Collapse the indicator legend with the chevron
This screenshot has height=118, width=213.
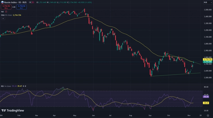(3, 18)
